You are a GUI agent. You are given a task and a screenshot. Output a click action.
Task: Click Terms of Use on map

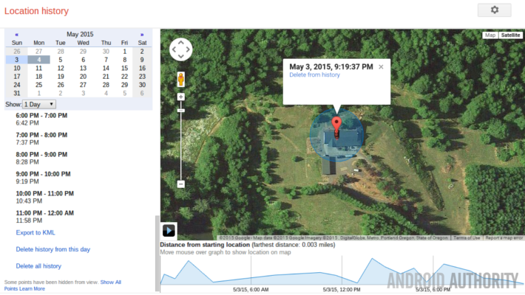(467, 238)
